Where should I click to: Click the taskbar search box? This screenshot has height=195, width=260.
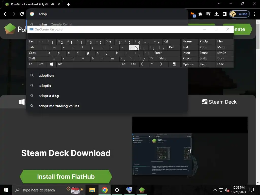coord(49,190)
